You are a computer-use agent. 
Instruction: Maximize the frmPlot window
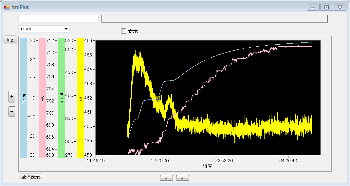pyautogui.click(x=326, y=7)
